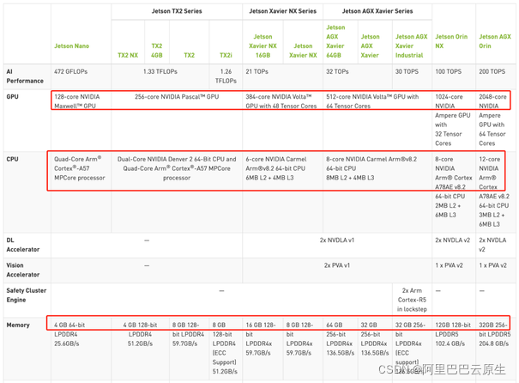Select the Jetson AGX Xavier Series header

point(377,11)
